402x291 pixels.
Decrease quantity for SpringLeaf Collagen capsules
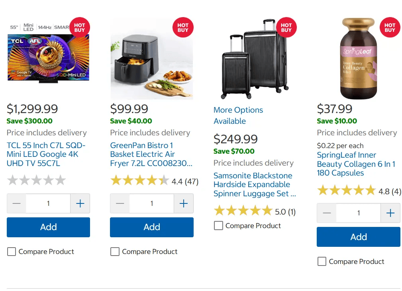[x=327, y=213]
